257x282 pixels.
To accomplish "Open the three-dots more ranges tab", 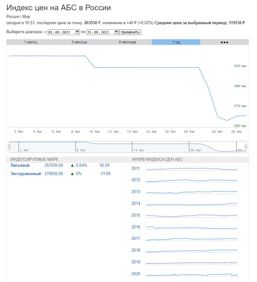I will [x=224, y=42].
